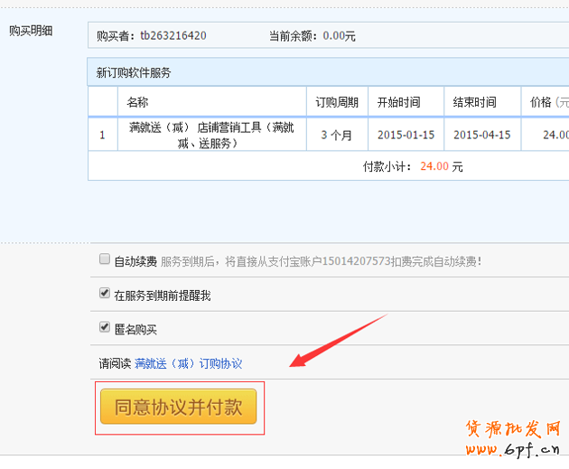
Task: Select the end date 2015-04-15 cell
Action: [x=481, y=135]
